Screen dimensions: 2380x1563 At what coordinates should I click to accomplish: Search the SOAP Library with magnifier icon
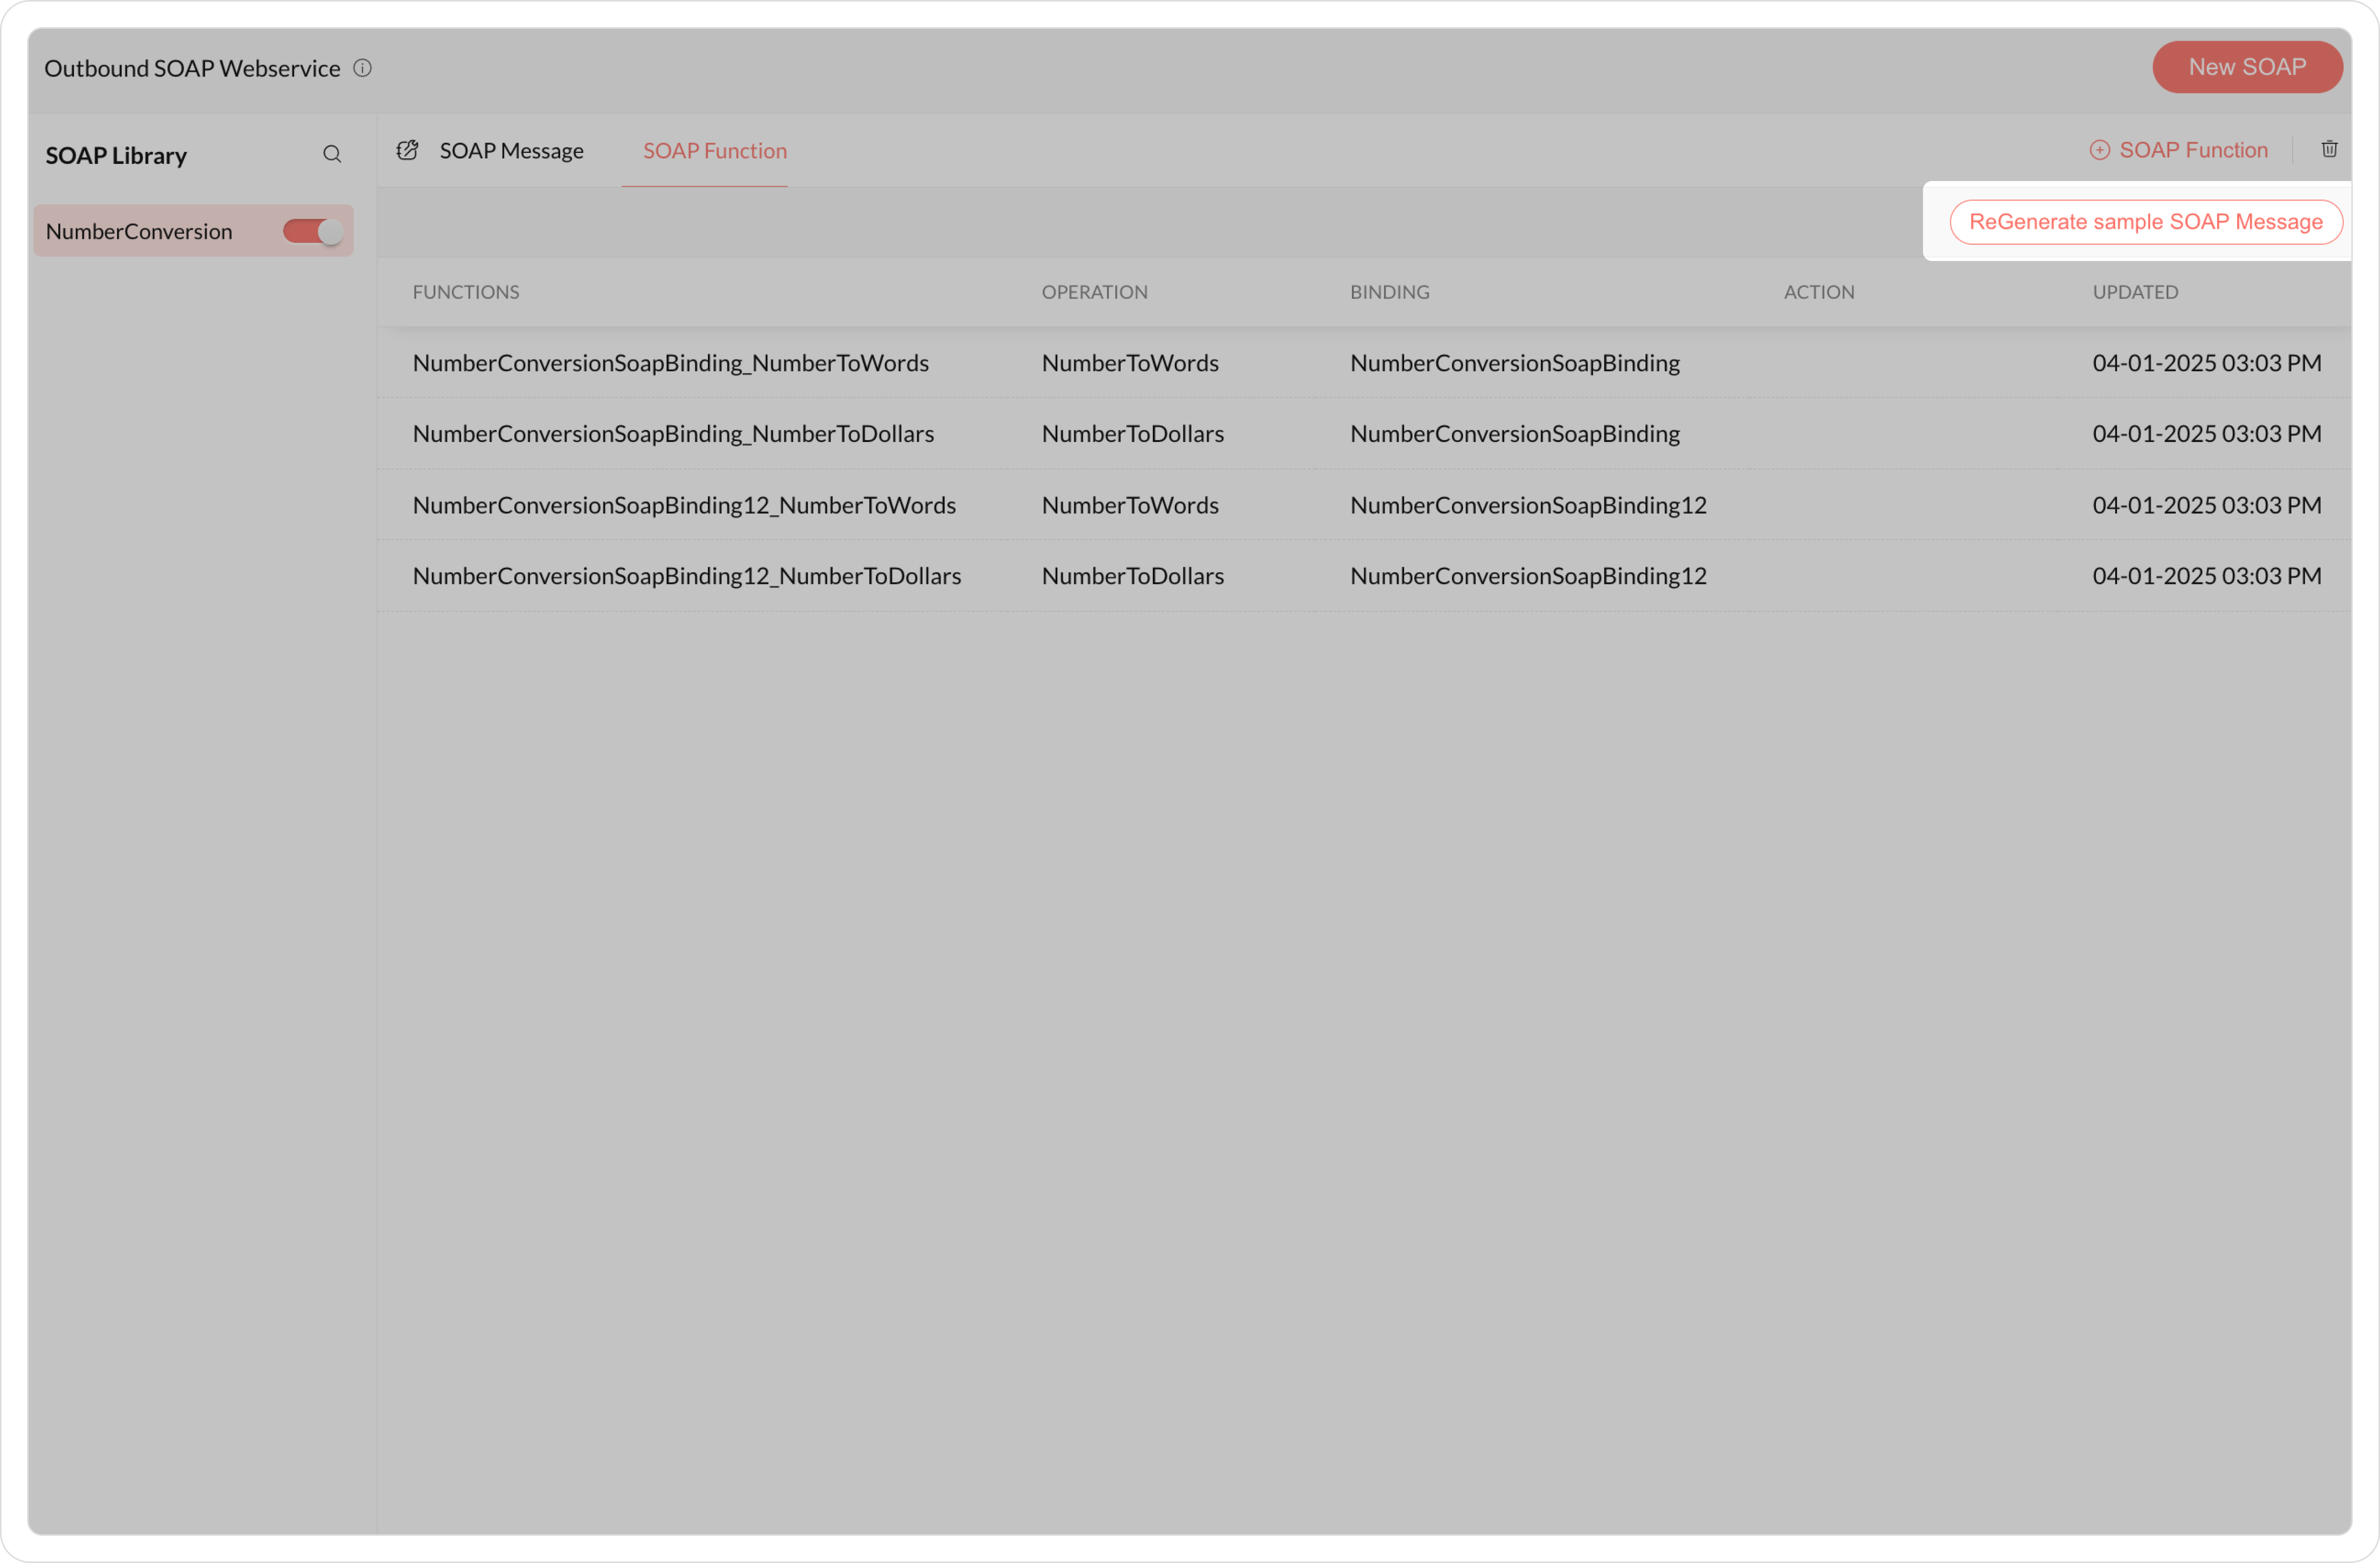(x=332, y=154)
